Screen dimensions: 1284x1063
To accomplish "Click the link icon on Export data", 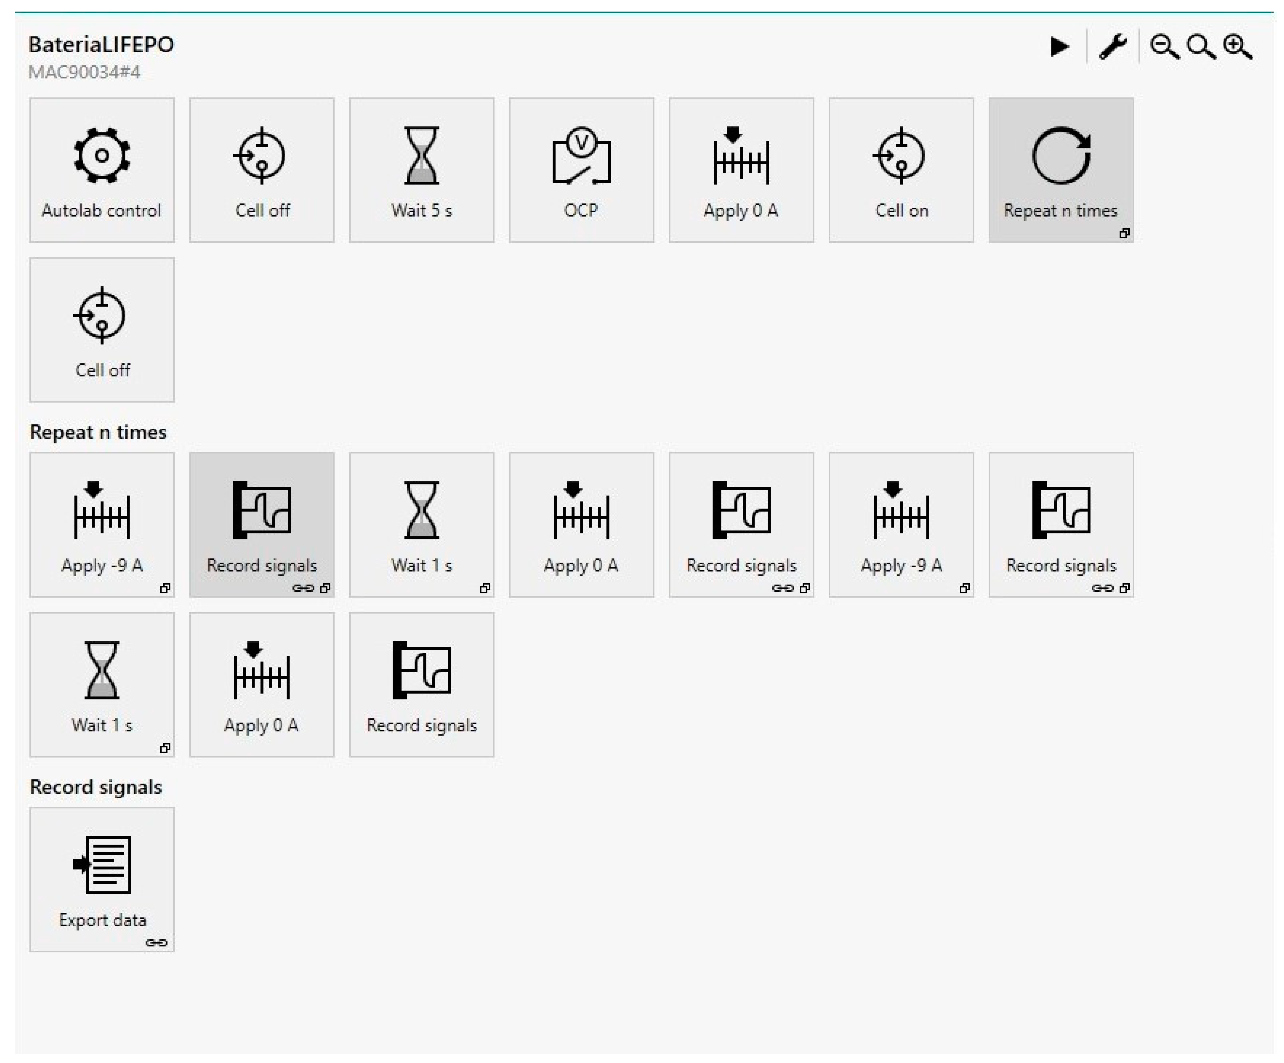I will tap(156, 943).
